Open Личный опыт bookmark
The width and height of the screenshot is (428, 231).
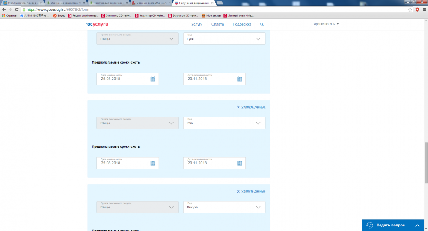click(239, 15)
